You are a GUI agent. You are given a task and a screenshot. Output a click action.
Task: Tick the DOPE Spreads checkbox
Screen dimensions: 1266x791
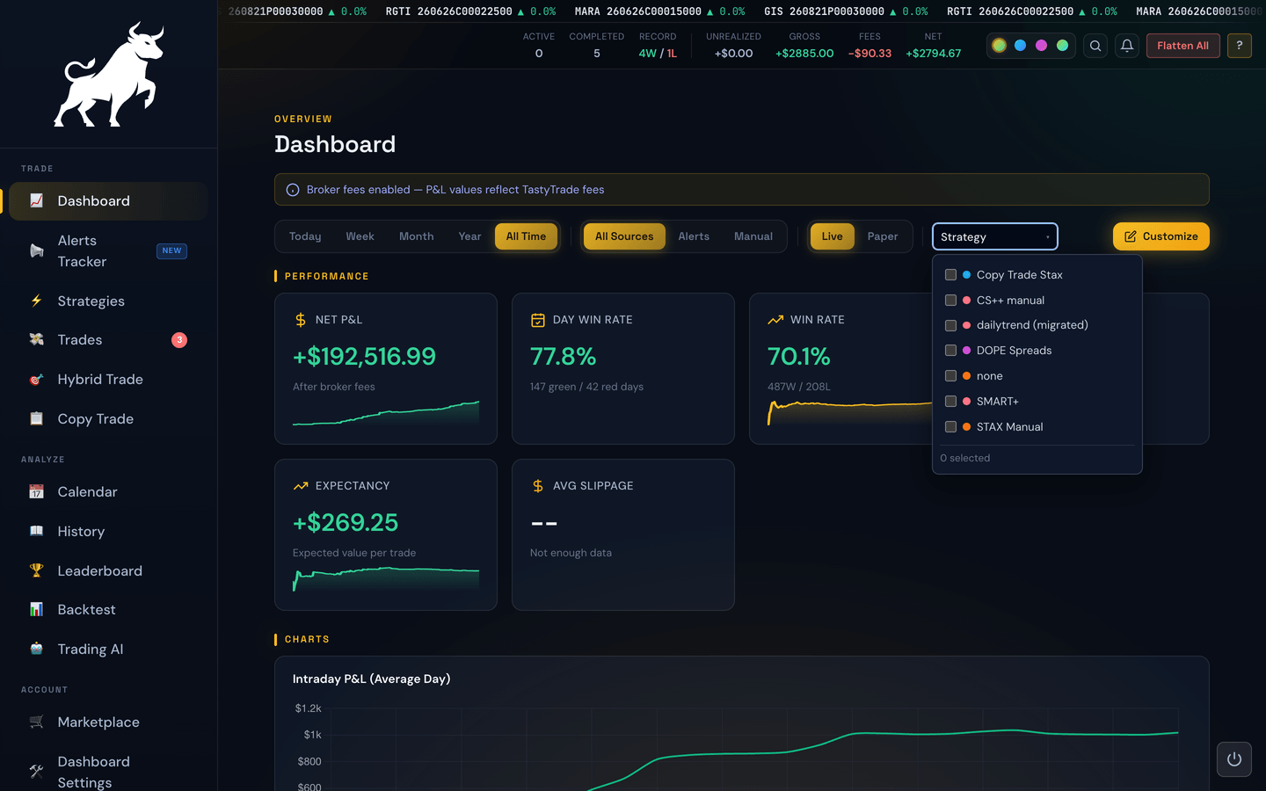[x=950, y=351]
